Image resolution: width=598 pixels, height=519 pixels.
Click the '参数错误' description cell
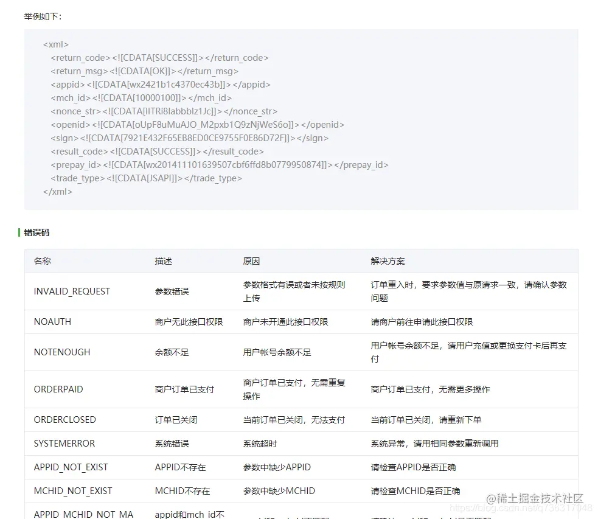pos(172,291)
